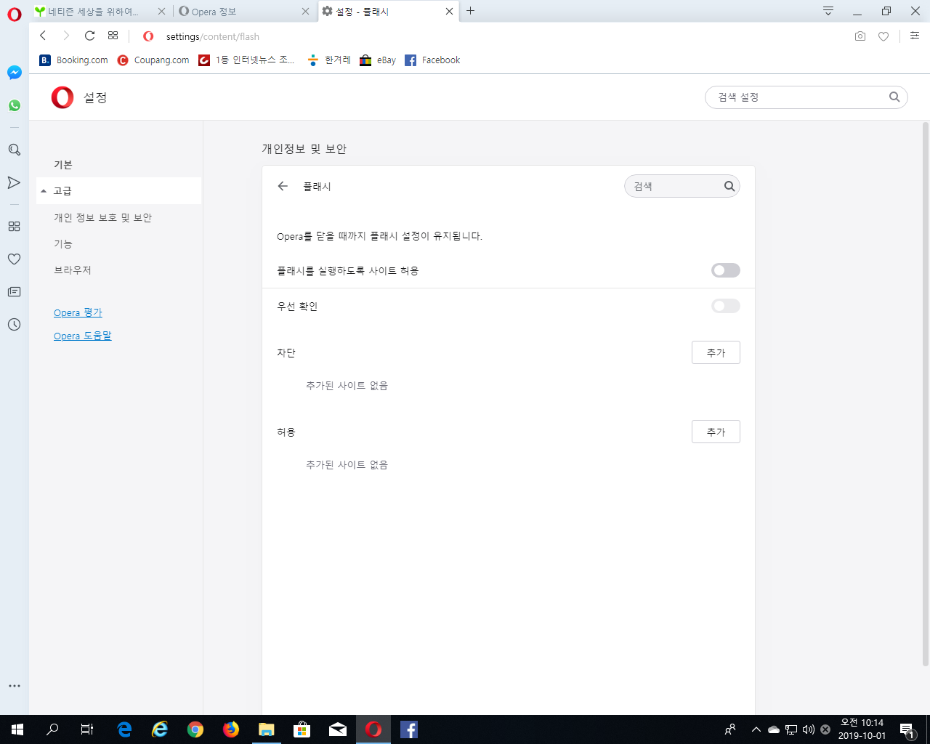Open history clock icon in sidebar
Viewport: 930px width, 744px height.
tap(15, 325)
